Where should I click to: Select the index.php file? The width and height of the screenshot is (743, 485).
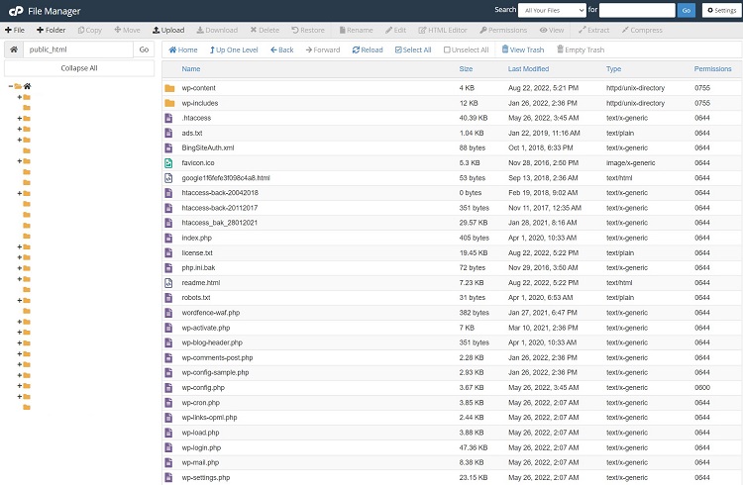pos(197,238)
